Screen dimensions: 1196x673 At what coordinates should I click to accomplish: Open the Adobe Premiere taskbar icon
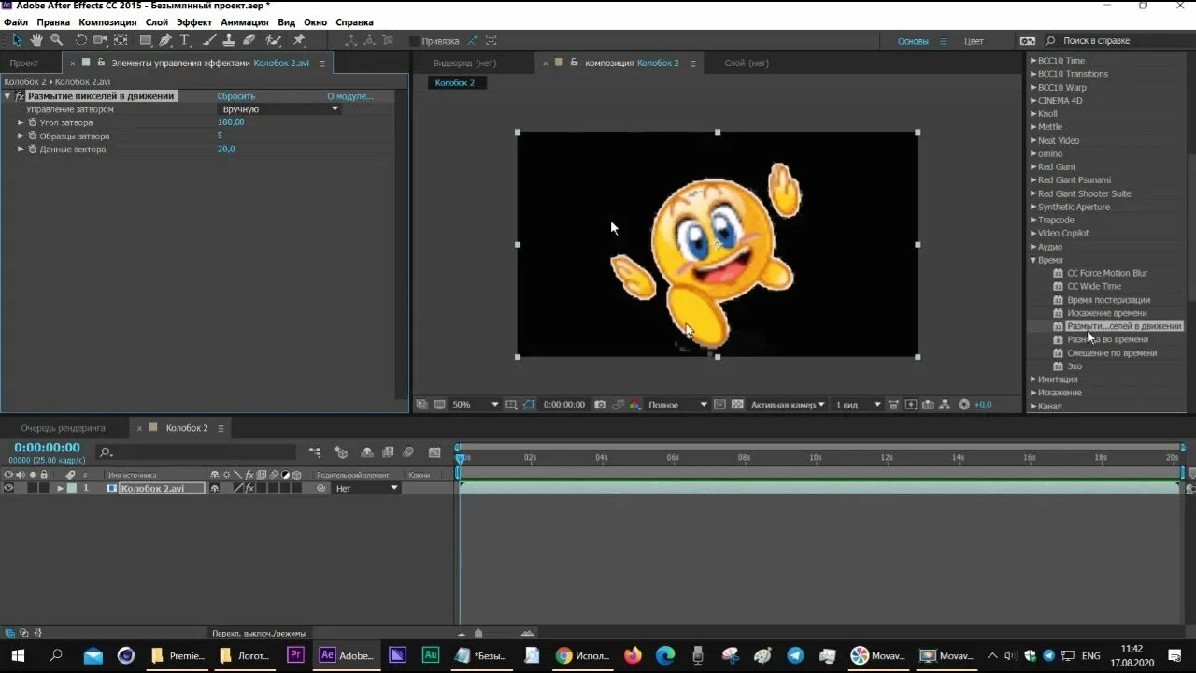pyautogui.click(x=295, y=655)
